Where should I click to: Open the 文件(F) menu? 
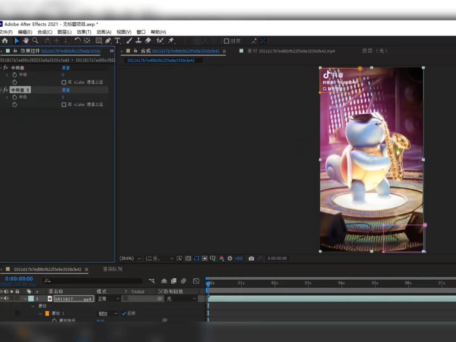(6, 32)
